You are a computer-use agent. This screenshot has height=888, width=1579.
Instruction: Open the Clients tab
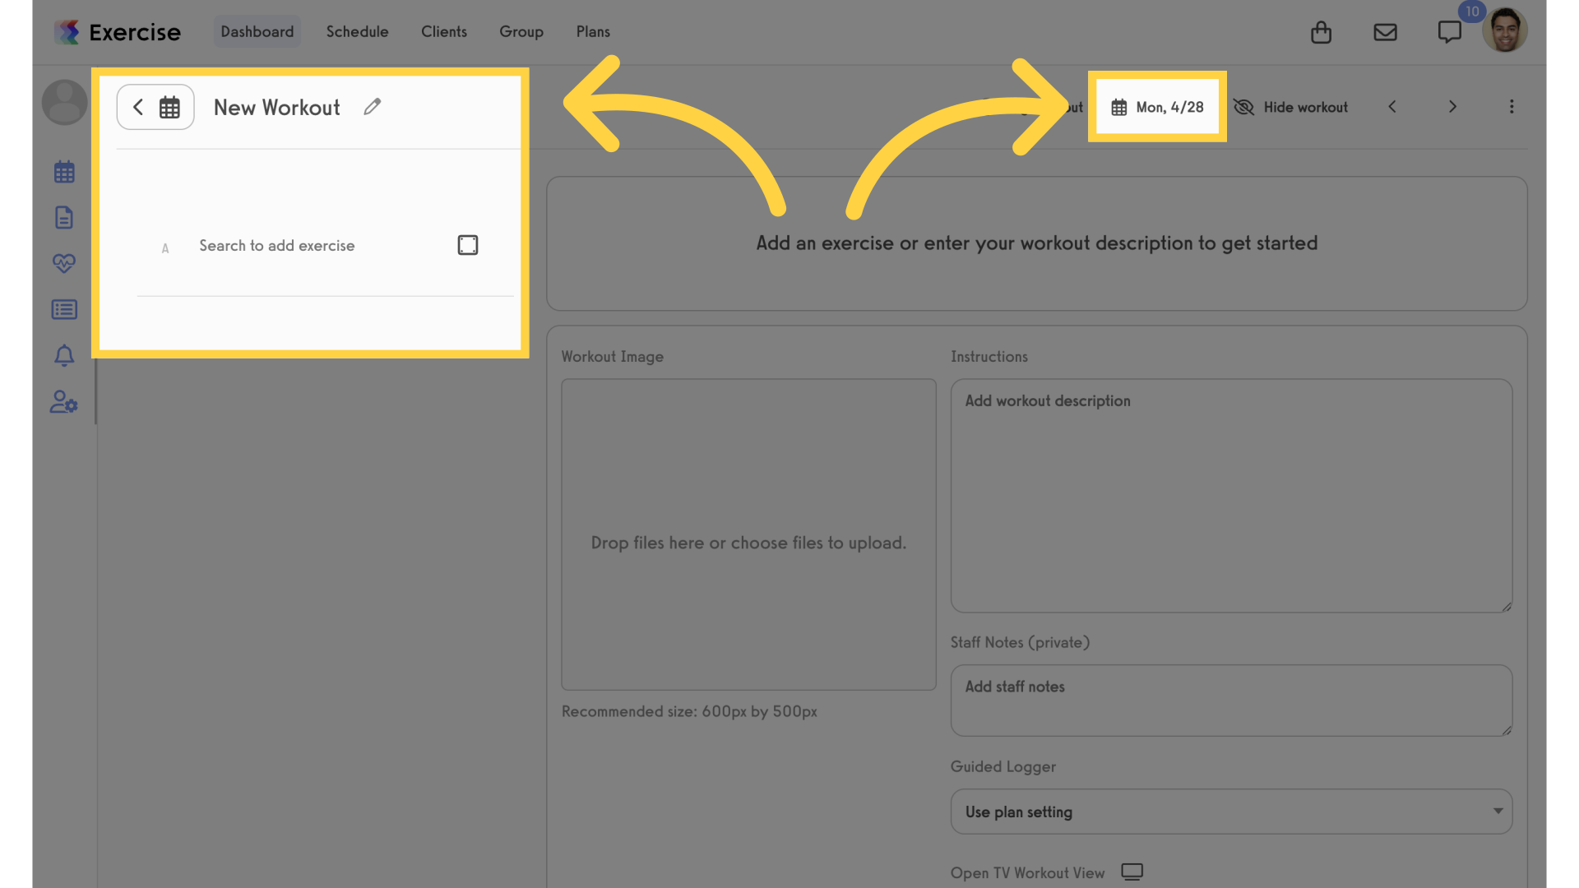coord(444,31)
